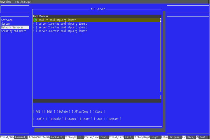Open the Software menu item
Screen dimensions: 210x140
[7, 20]
